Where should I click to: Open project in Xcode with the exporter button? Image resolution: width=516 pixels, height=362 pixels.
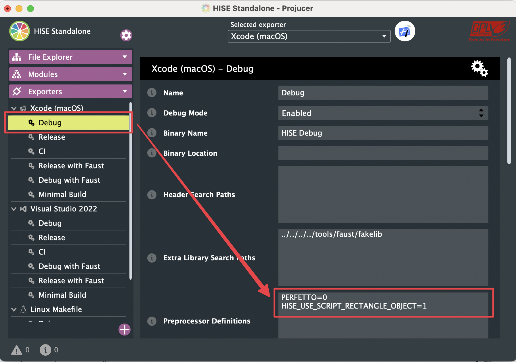[x=405, y=31]
